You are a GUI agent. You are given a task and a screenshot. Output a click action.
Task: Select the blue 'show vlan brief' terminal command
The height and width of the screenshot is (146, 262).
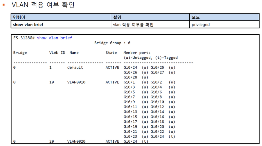pos(55,38)
